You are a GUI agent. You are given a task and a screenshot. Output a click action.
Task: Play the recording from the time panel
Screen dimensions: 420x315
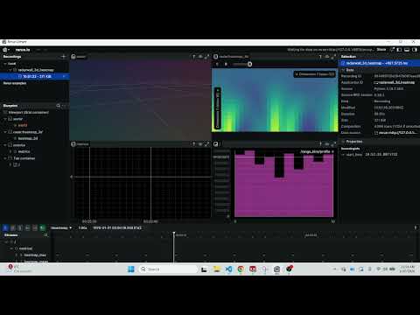[x=5, y=227]
